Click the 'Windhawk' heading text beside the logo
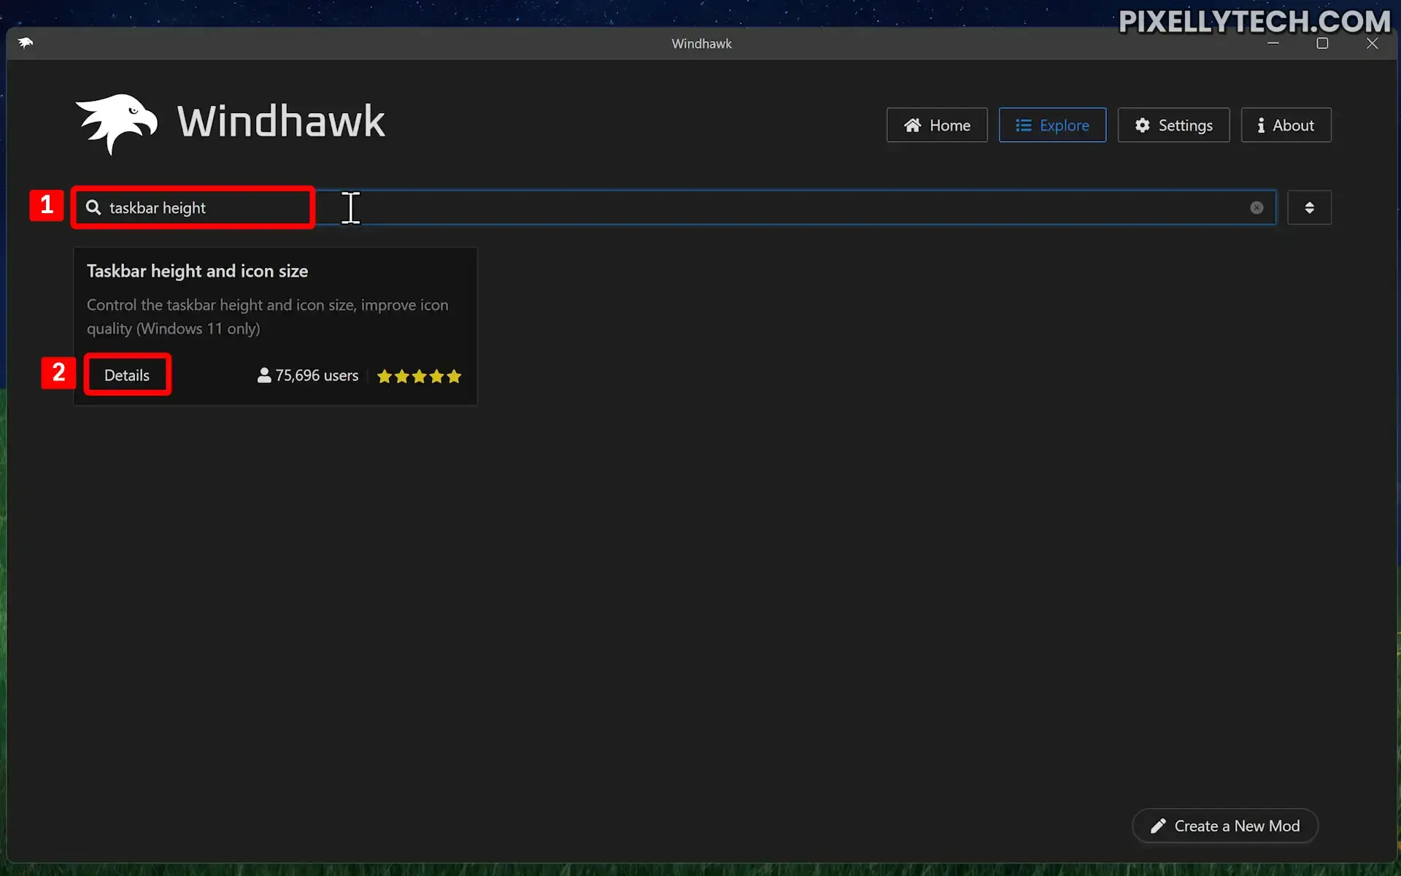The width and height of the screenshot is (1401, 876). (x=281, y=121)
